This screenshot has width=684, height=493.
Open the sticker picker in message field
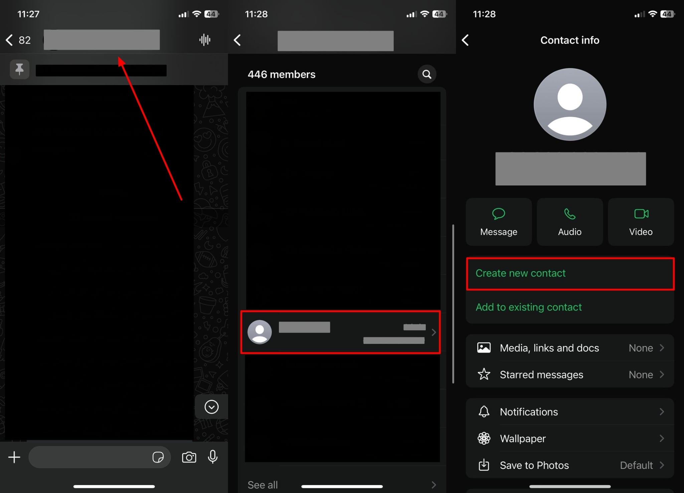click(x=158, y=457)
